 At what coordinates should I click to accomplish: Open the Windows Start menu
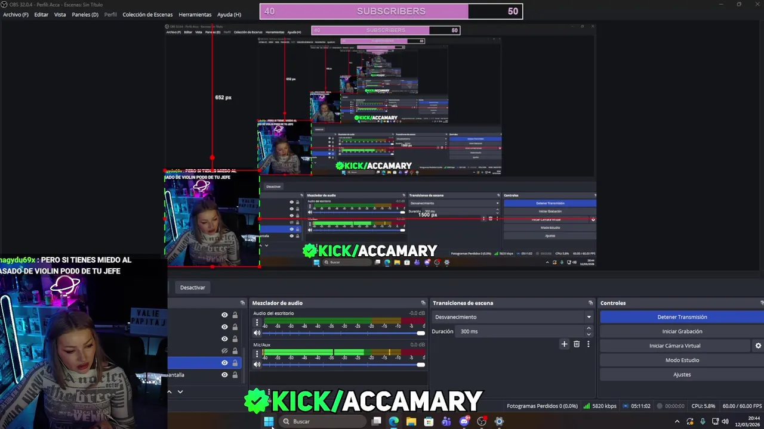click(x=269, y=421)
